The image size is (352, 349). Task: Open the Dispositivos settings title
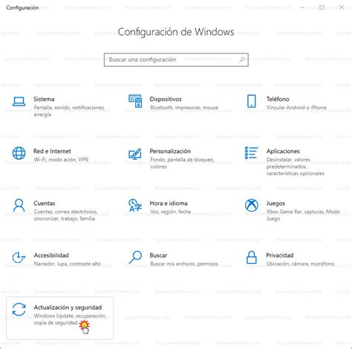pos(166,99)
